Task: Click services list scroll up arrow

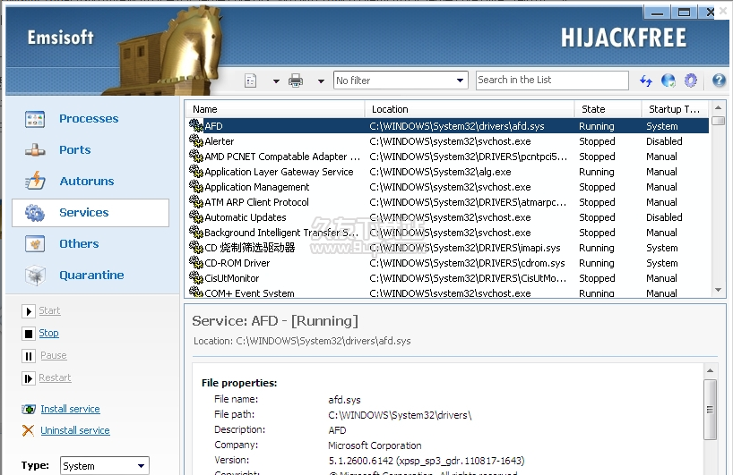Action: tap(718, 108)
